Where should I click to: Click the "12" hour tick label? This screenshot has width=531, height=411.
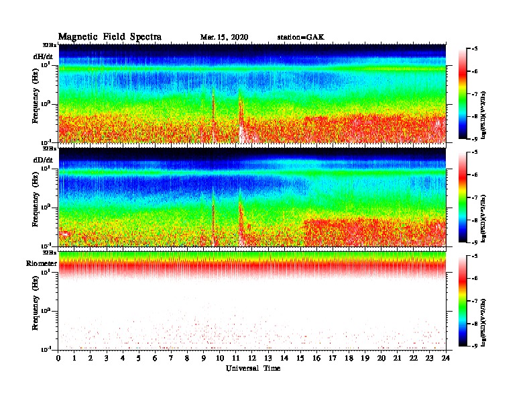click(x=252, y=359)
